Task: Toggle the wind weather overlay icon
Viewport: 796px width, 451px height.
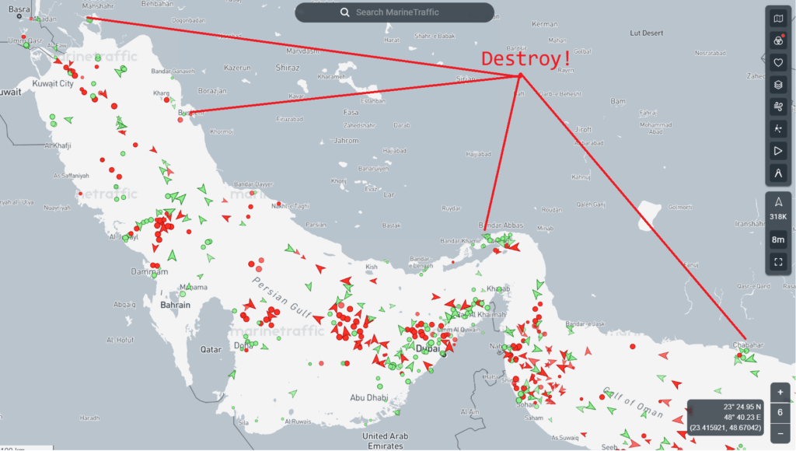Action: coord(778,107)
